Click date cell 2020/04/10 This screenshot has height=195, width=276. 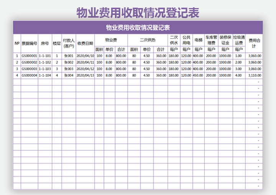(x=85, y=56)
